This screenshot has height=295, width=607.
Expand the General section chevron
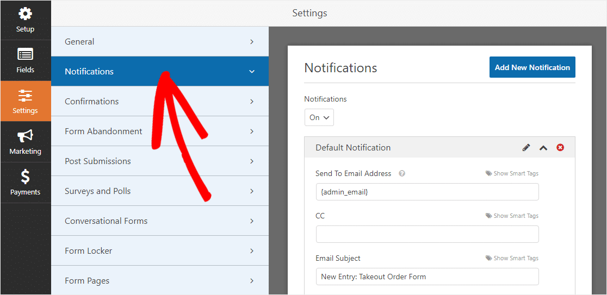coord(252,41)
